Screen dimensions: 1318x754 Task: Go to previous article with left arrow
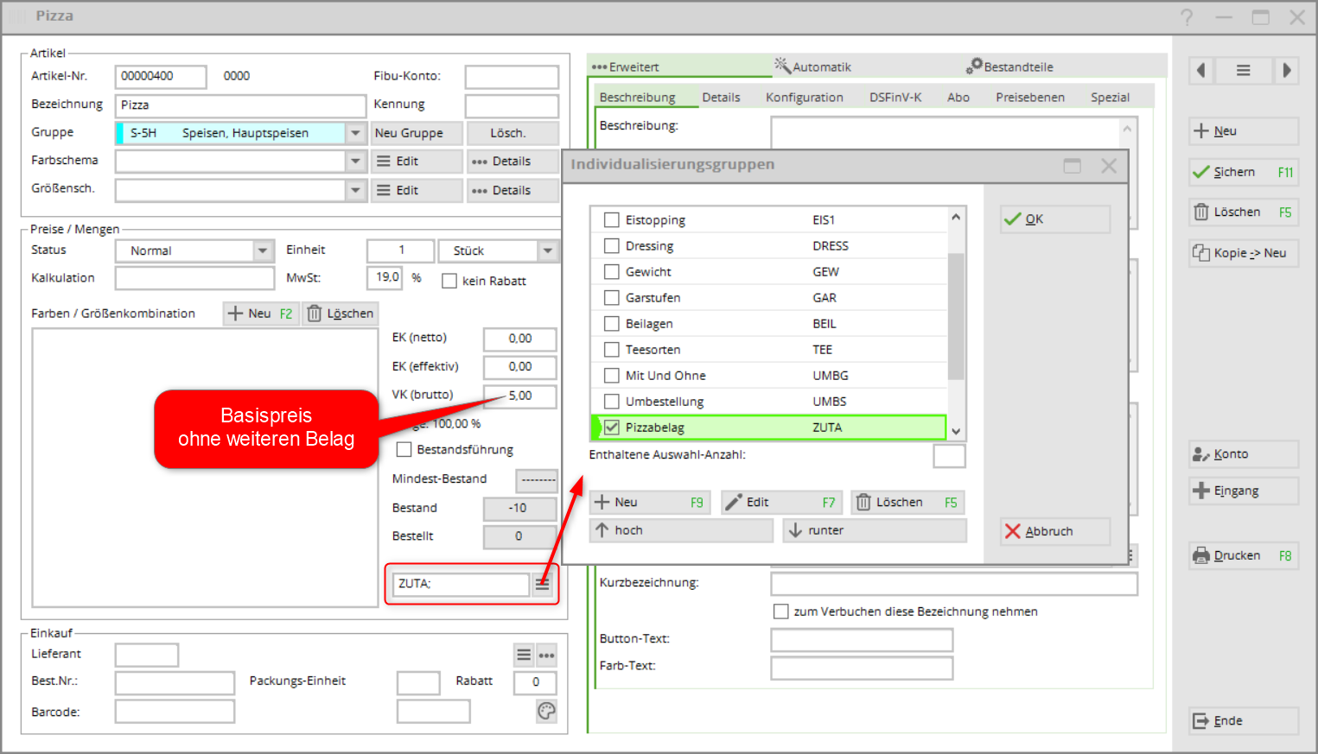tap(1200, 71)
